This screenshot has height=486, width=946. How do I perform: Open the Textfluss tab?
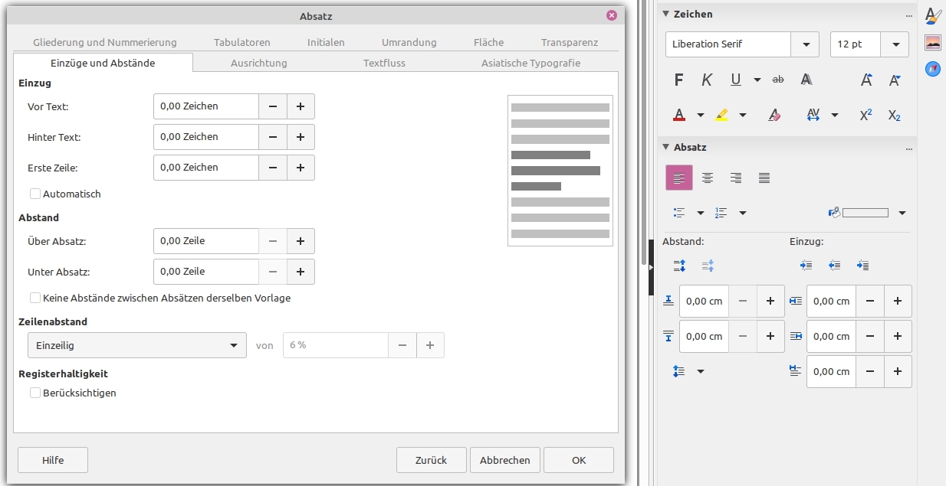(x=384, y=63)
